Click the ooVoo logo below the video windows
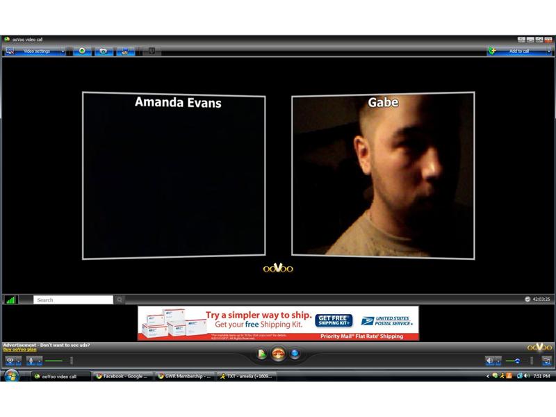The width and height of the screenshot is (556, 417). 278,267
